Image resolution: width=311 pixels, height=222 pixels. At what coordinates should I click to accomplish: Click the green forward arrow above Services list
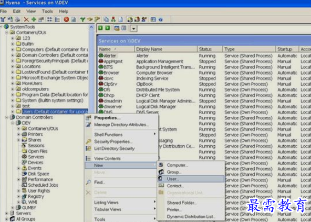coord(108,28)
